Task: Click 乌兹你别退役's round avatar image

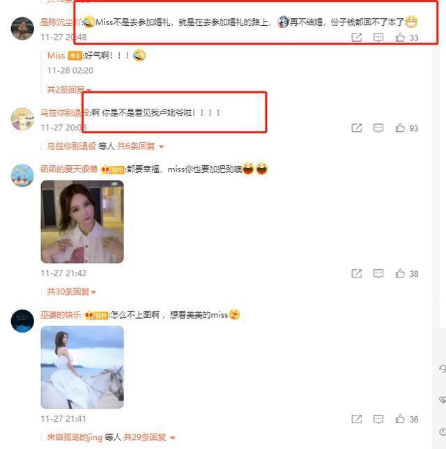Action: [x=22, y=119]
